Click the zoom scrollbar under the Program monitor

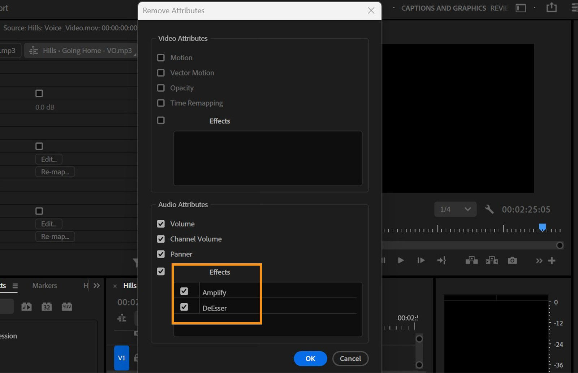pyautogui.click(x=470, y=245)
